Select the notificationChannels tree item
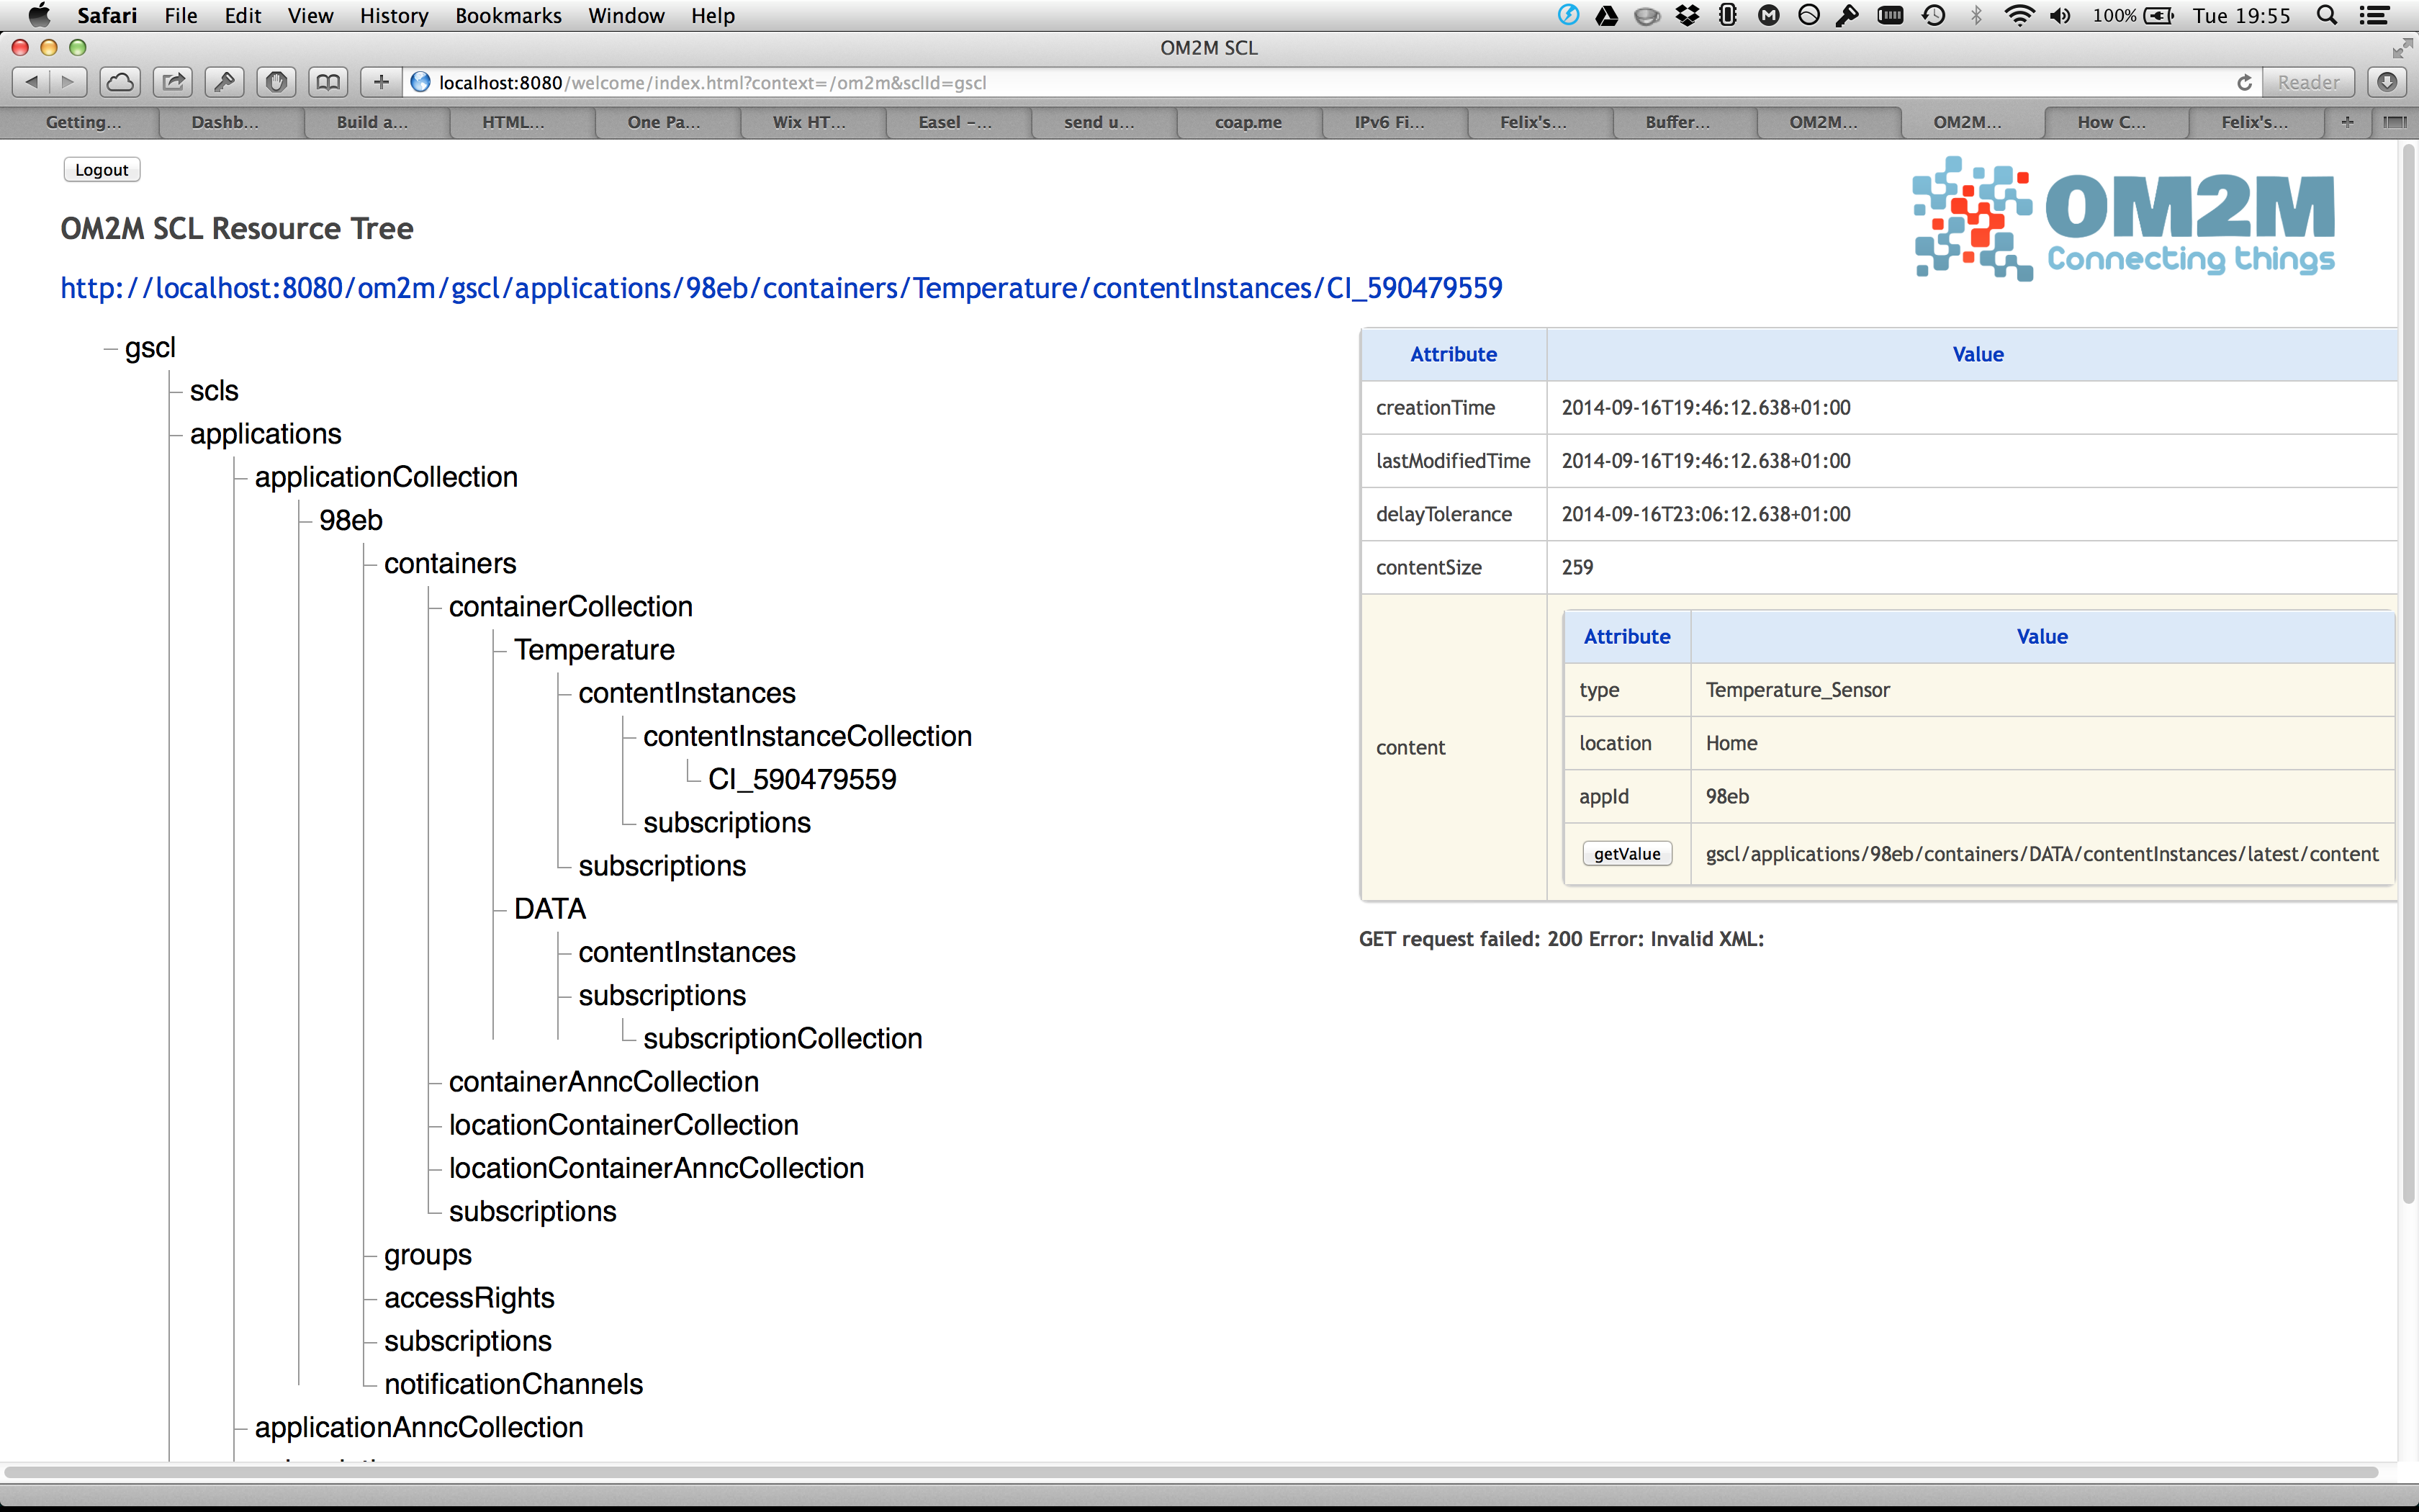The image size is (2419, 1512). pos(514,1384)
